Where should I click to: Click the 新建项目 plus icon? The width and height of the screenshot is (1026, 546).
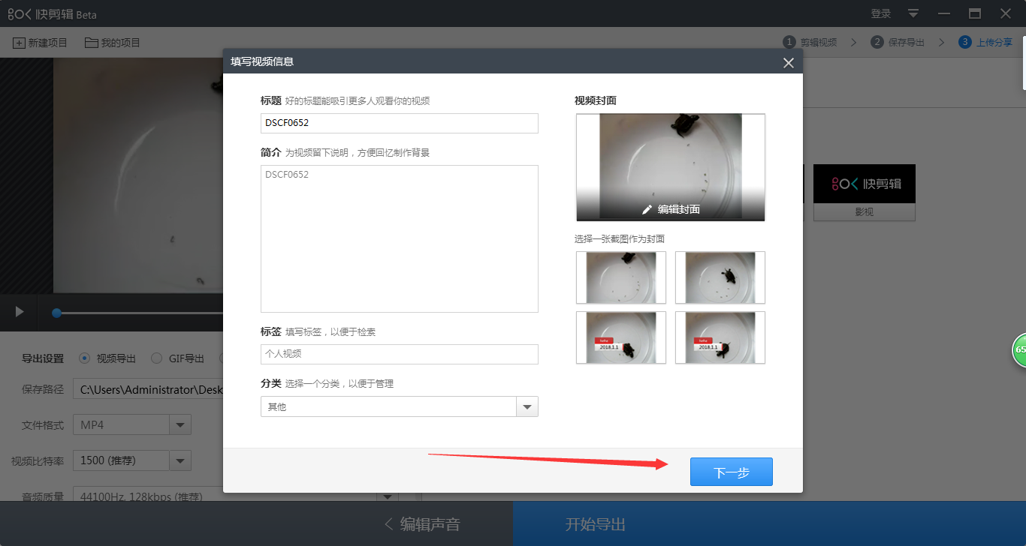click(x=19, y=43)
